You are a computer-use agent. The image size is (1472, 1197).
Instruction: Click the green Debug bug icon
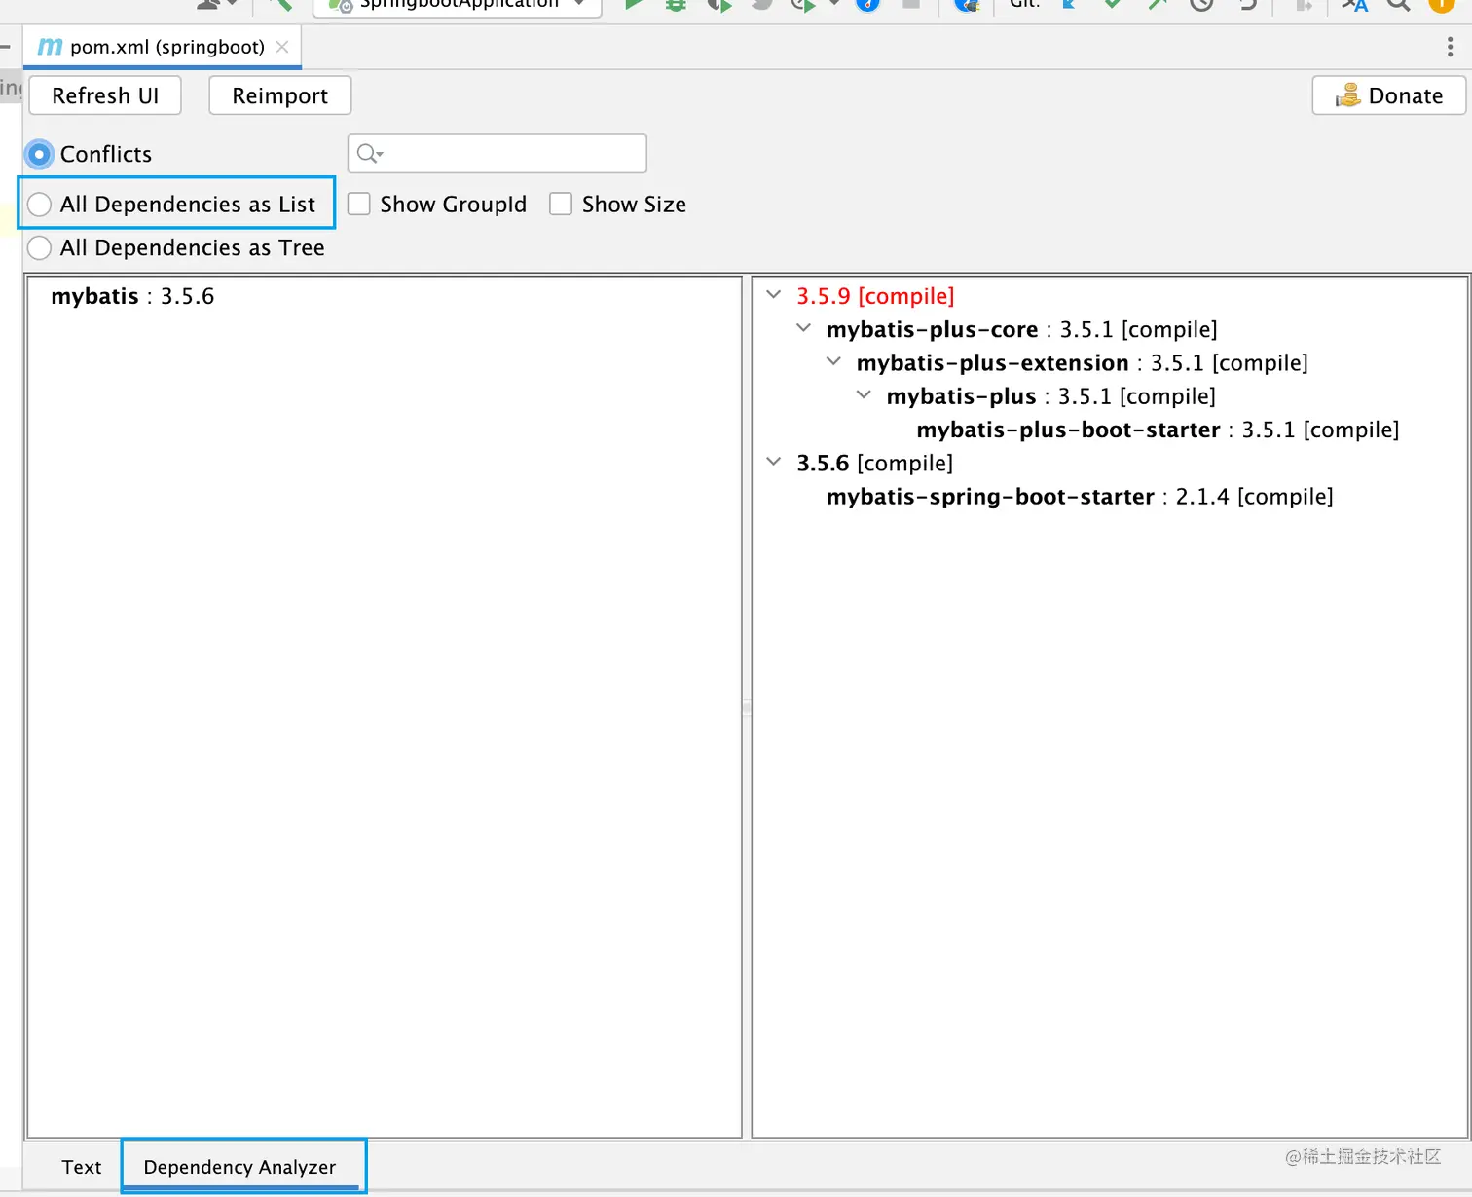click(x=676, y=3)
